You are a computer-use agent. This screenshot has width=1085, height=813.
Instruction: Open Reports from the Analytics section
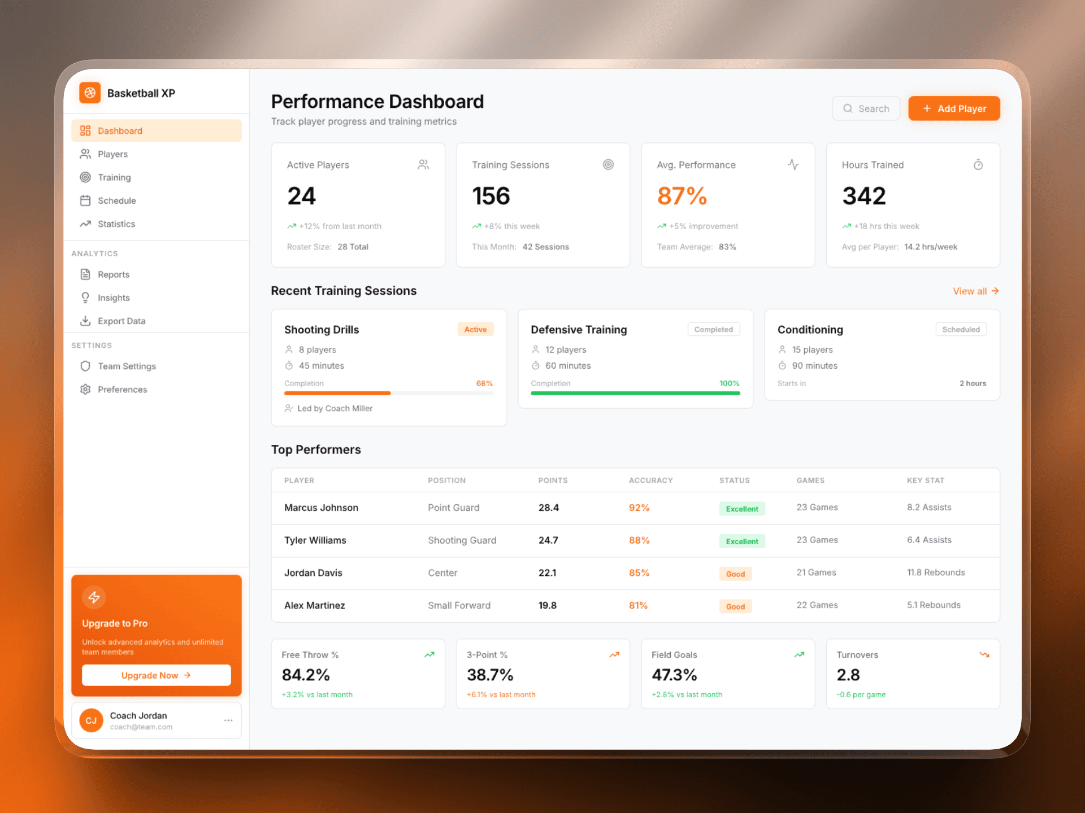click(114, 274)
